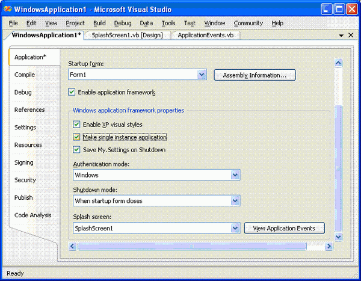Open the tab list dropdown arrow

tap(341, 36)
